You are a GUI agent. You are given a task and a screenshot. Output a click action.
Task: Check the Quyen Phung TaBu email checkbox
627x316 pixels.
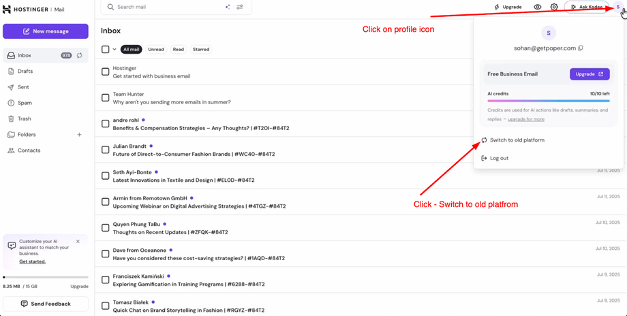click(105, 227)
